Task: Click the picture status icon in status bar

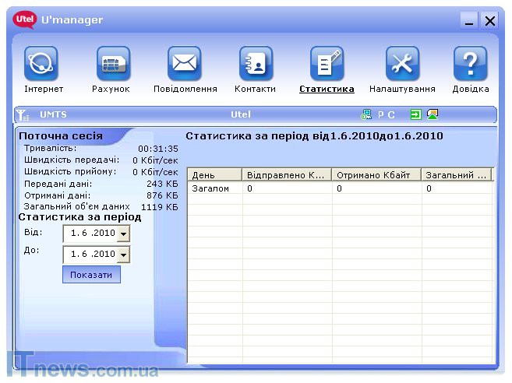Action: point(433,114)
